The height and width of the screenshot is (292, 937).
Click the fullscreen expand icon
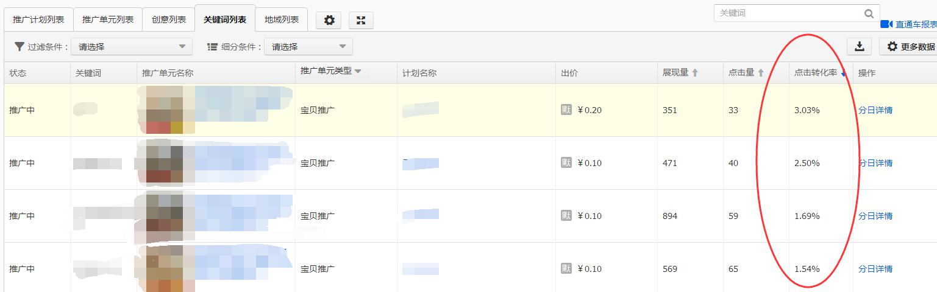[x=361, y=20]
